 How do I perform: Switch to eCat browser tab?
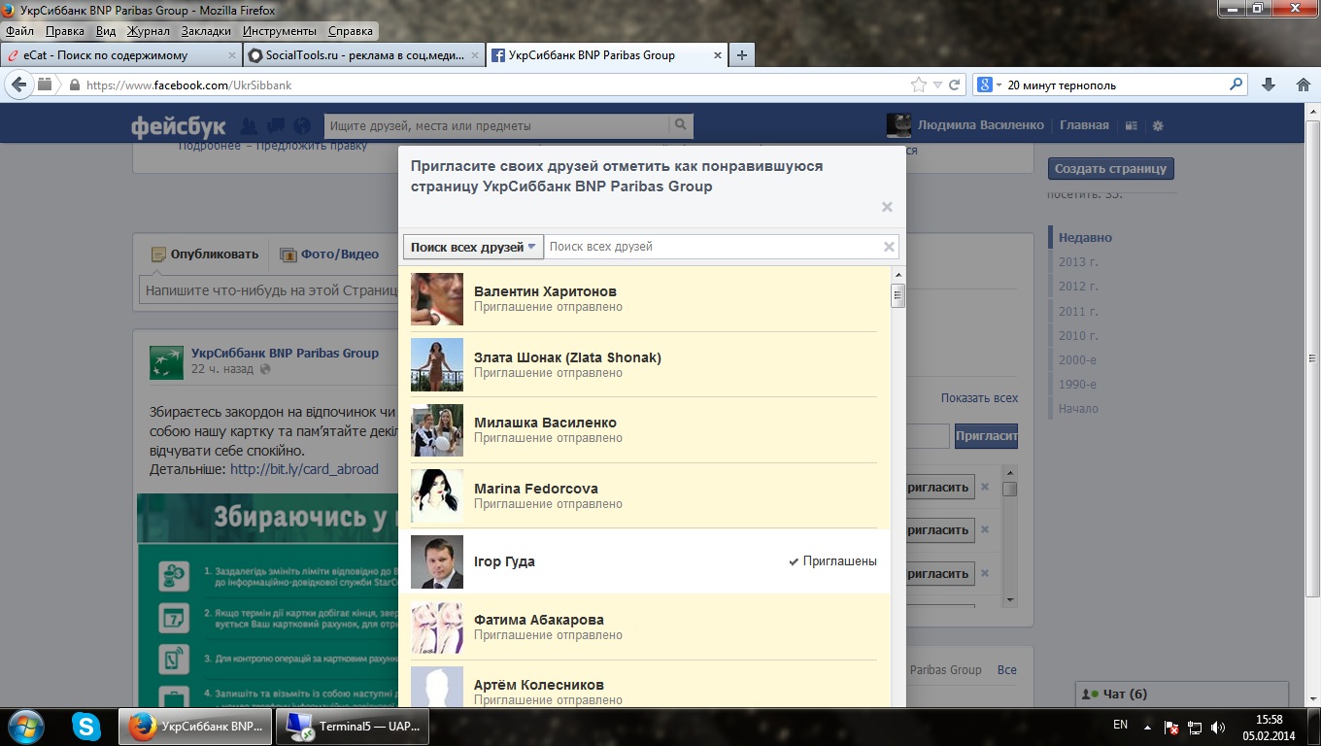(120, 55)
